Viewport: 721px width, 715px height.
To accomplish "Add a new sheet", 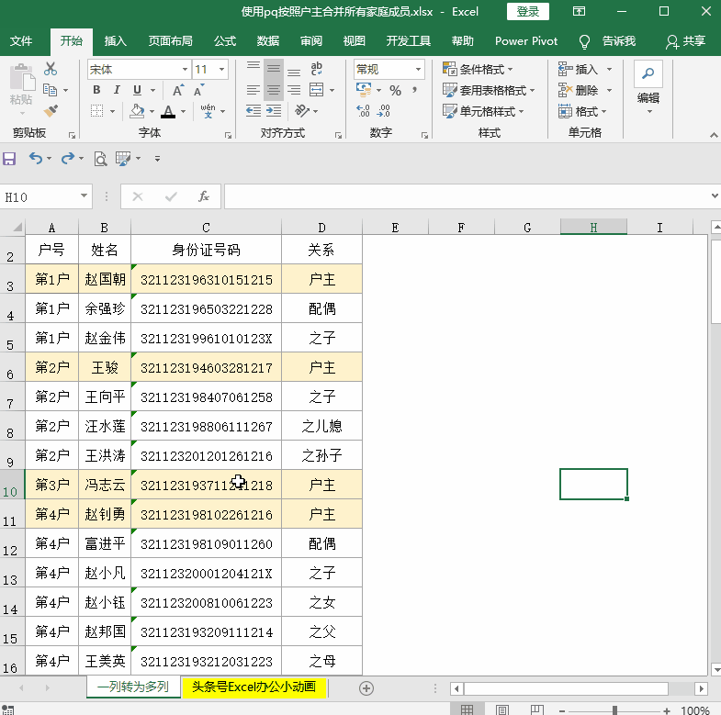I will click(x=366, y=687).
